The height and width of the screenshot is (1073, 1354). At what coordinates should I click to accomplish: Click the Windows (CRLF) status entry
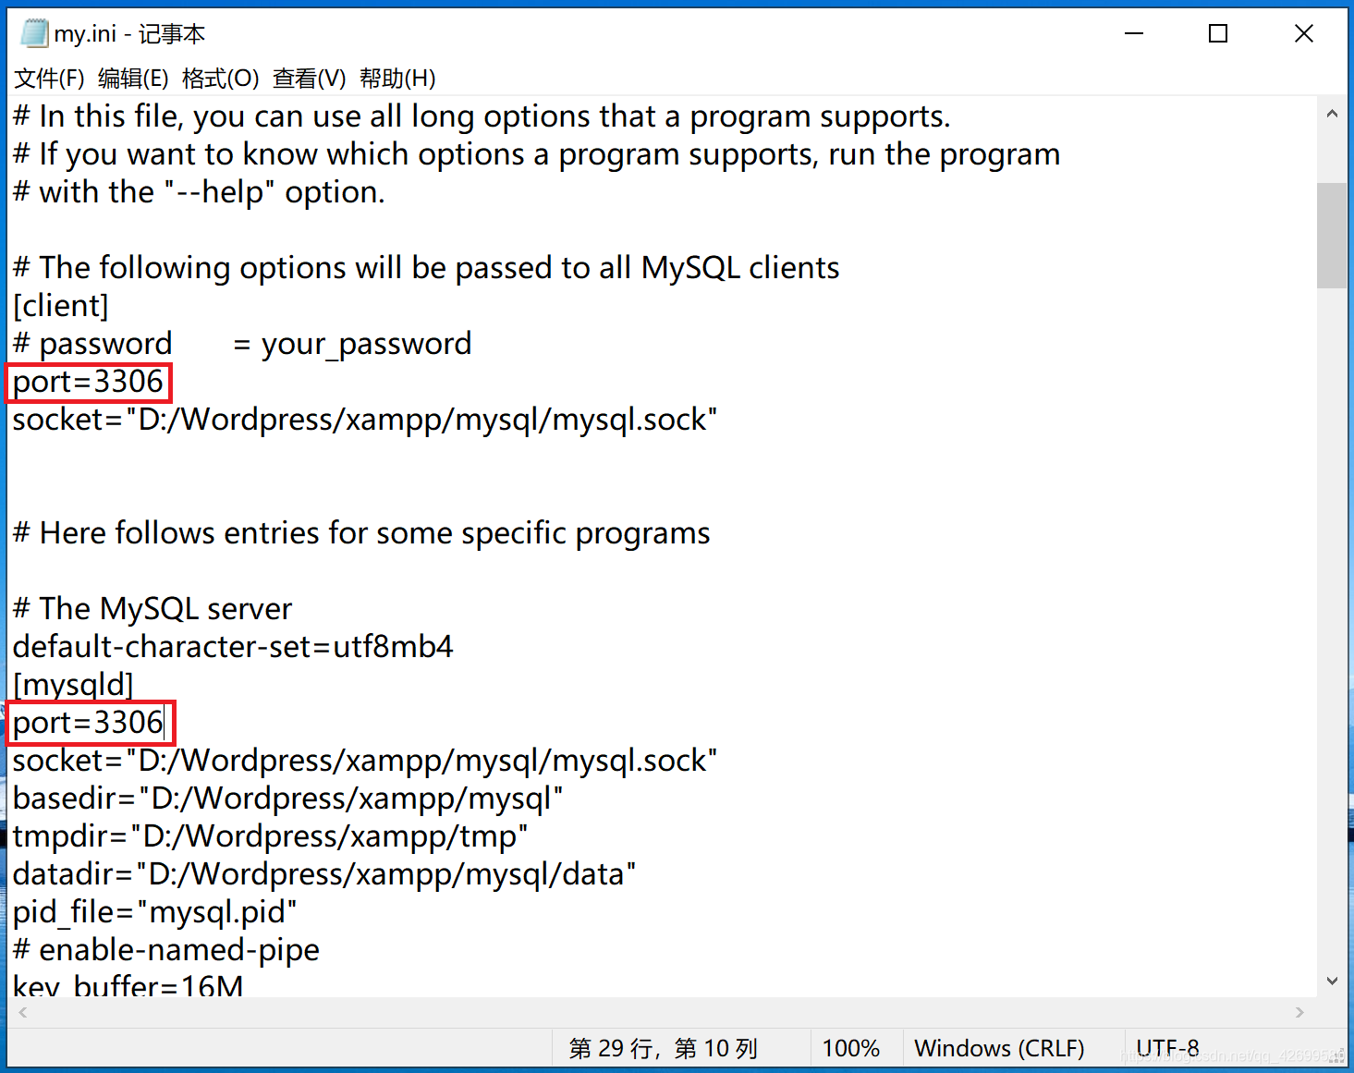[999, 1049]
